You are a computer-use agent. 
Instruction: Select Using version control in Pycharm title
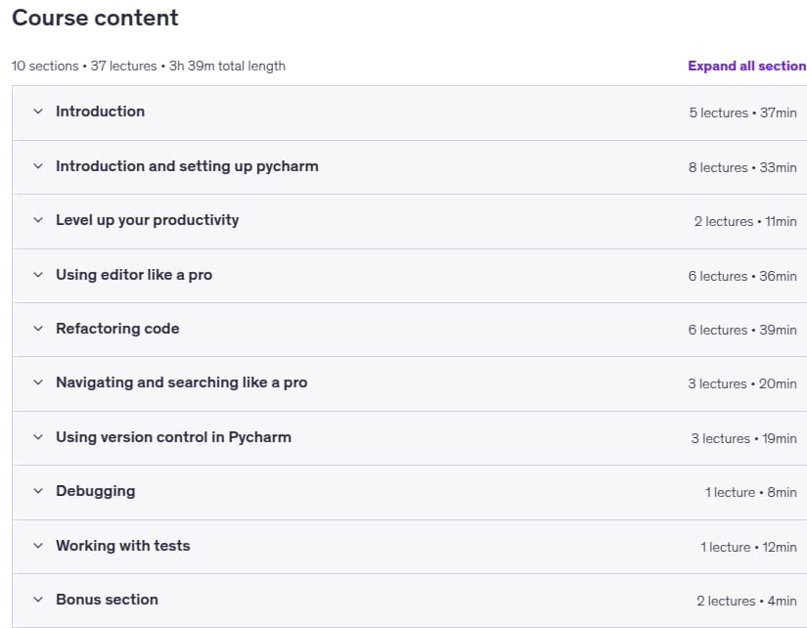tap(173, 437)
